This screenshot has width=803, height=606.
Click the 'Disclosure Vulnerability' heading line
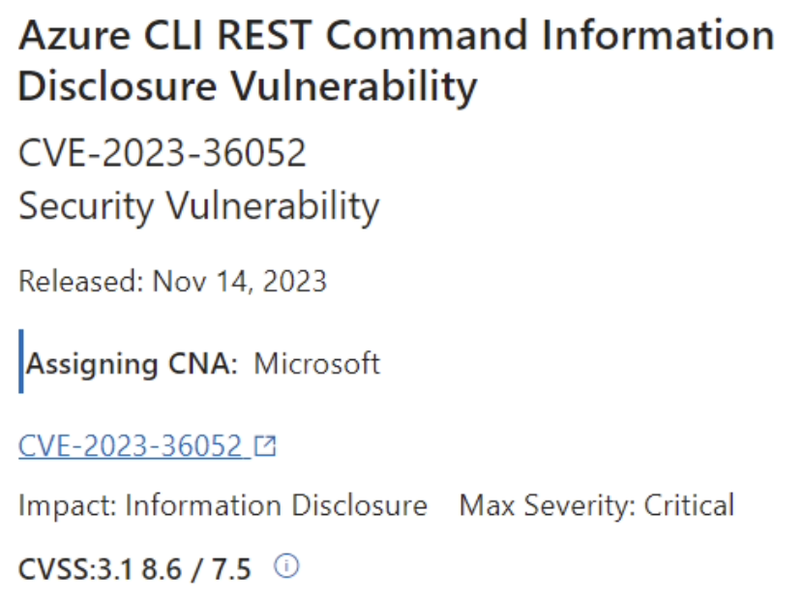click(x=248, y=86)
